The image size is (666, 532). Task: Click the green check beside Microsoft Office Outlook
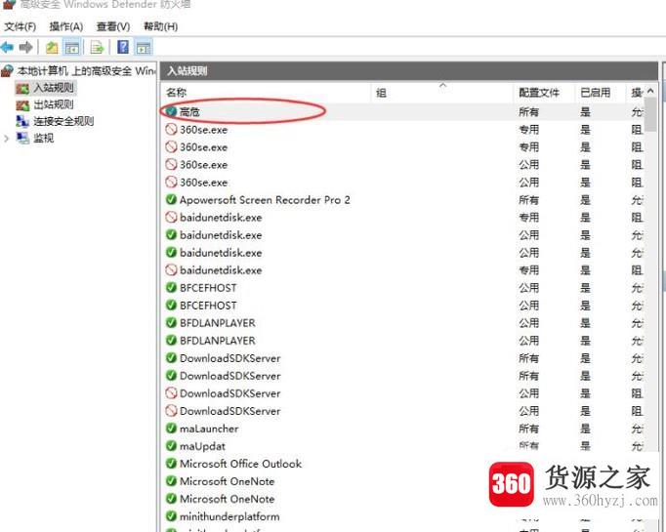171,464
